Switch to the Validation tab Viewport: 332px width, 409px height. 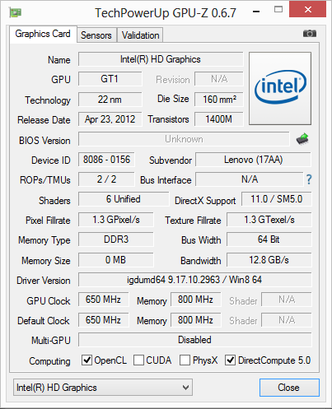[x=140, y=35]
